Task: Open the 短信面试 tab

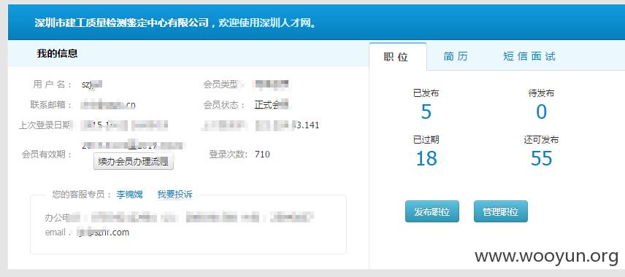Action: pos(529,57)
